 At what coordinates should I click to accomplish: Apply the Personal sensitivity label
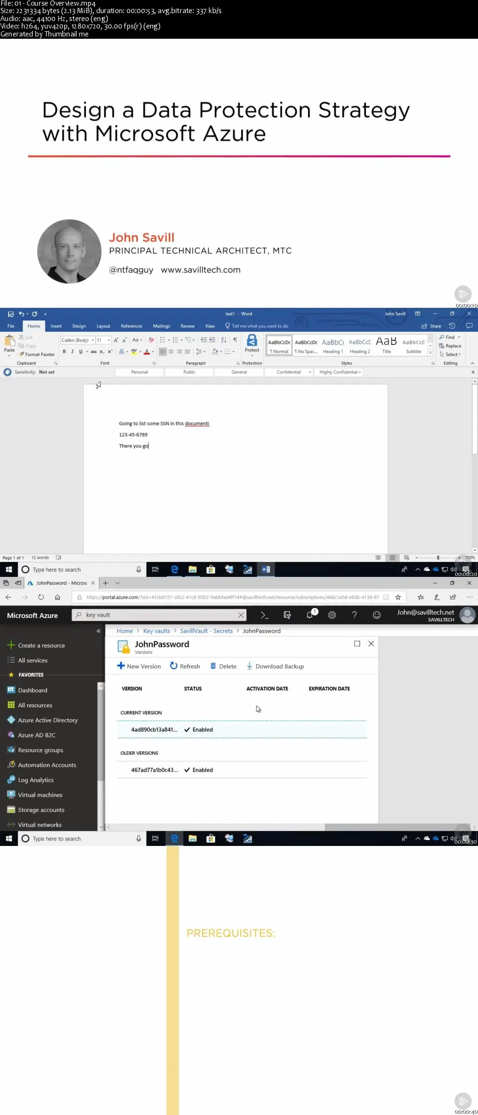(x=139, y=372)
